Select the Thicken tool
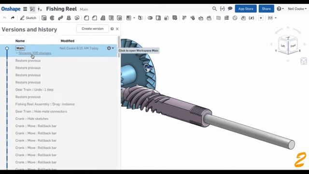The image size is (309, 174). [77, 18]
